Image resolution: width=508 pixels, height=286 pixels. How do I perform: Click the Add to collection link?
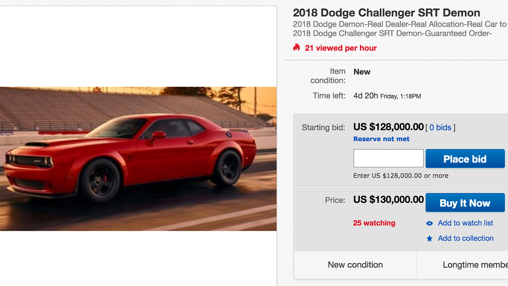point(466,238)
